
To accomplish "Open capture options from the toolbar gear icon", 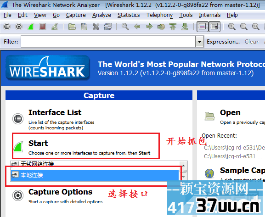I will point(19,27).
